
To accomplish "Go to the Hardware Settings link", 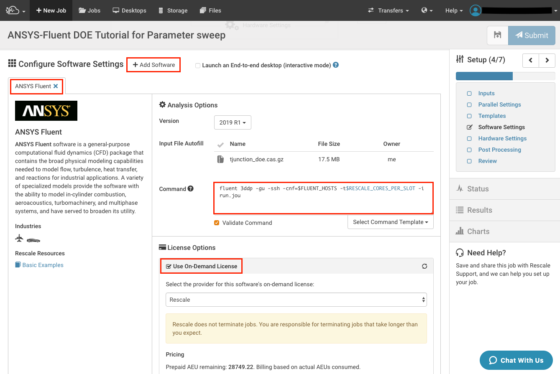I will tap(502, 138).
